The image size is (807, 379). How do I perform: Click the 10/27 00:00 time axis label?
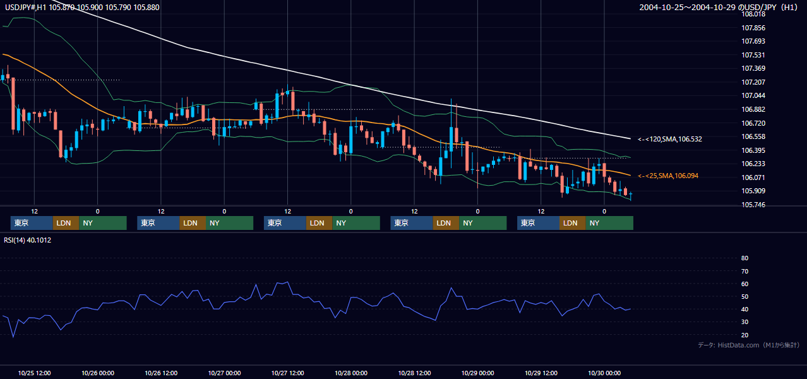[x=224, y=373]
